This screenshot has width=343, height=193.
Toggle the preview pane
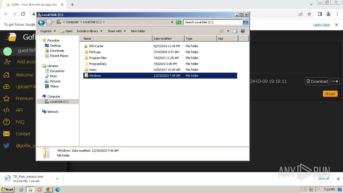(x=235, y=31)
